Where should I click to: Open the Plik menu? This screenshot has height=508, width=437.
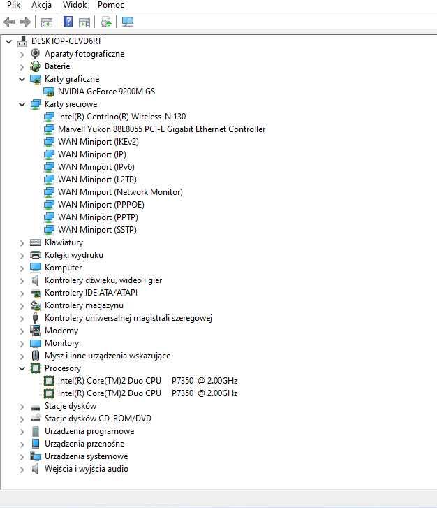tap(13, 5)
